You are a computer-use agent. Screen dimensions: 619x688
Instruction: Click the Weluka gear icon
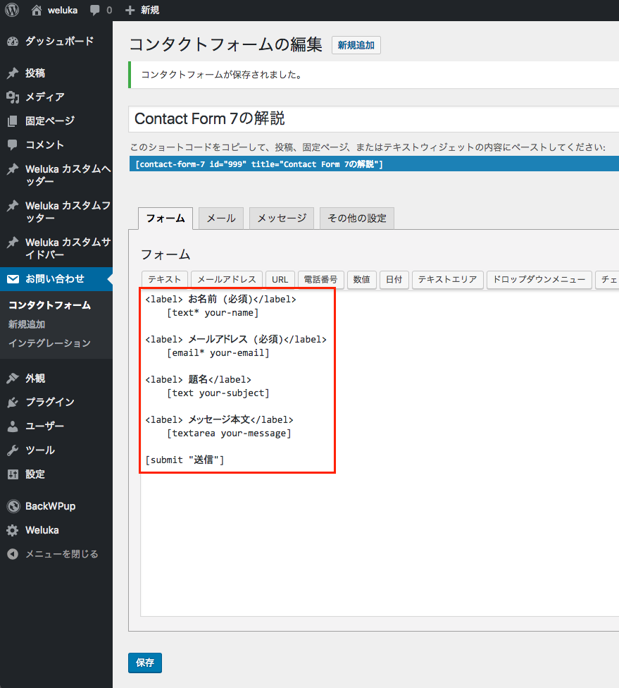pos(13,531)
